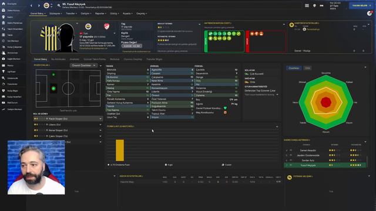The width and height of the screenshot is (376, 211).
Task: Open Kulüp Çalışanları staff icon
Action: (x=4, y=47)
